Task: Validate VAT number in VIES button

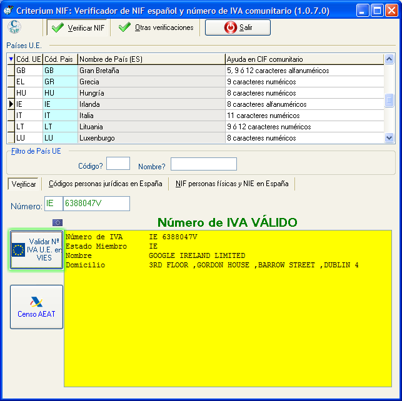Action: [x=36, y=250]
